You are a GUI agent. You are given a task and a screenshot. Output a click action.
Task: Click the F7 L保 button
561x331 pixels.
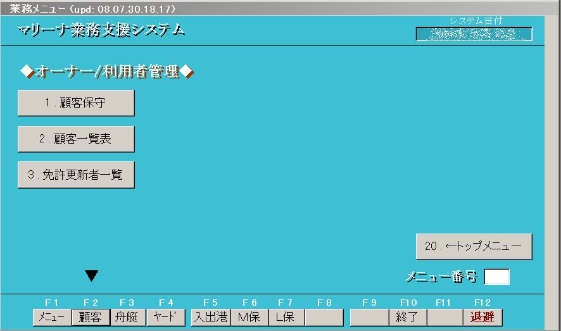pos(286,317)
